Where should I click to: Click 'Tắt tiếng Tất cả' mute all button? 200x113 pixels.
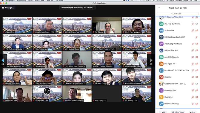point(178,112)
